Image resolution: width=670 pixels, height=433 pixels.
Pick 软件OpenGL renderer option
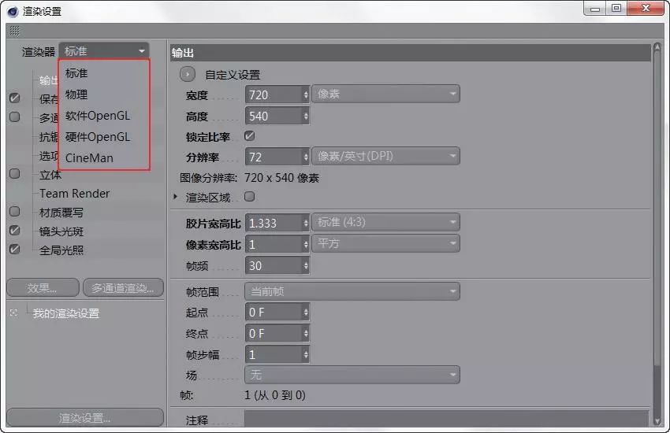click(98, 116)
